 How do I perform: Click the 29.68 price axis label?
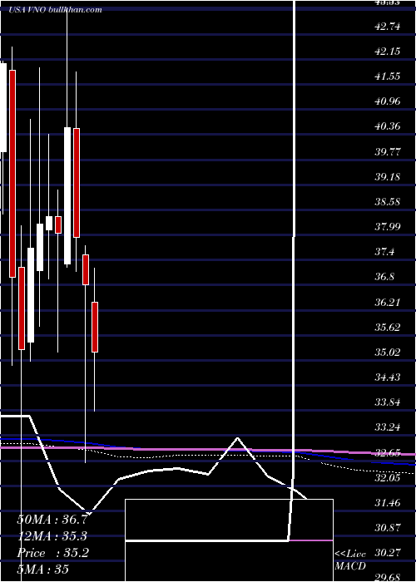[x=388, y=578]
